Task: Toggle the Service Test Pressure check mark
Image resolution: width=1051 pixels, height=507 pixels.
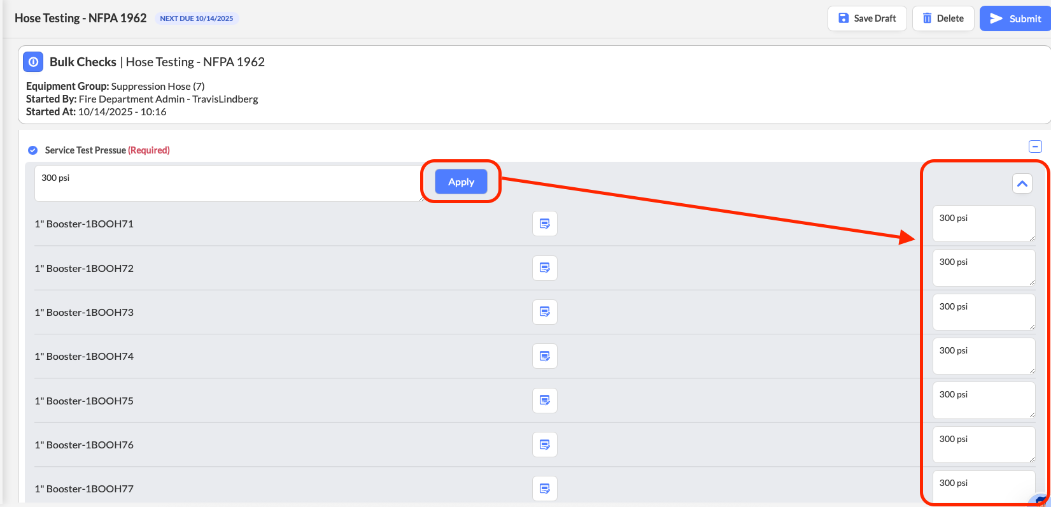Action: [x=33, y=150]
